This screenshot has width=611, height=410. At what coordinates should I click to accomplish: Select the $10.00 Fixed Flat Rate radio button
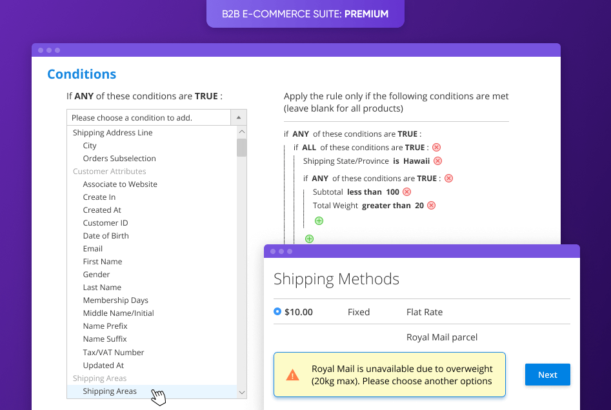277,312
